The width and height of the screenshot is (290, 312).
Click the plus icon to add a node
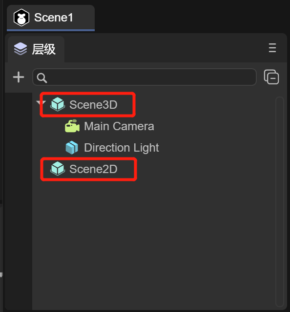tap(19, 77)
